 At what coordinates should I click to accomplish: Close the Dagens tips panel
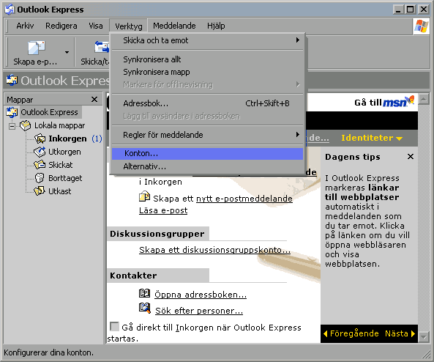point(411,157)
